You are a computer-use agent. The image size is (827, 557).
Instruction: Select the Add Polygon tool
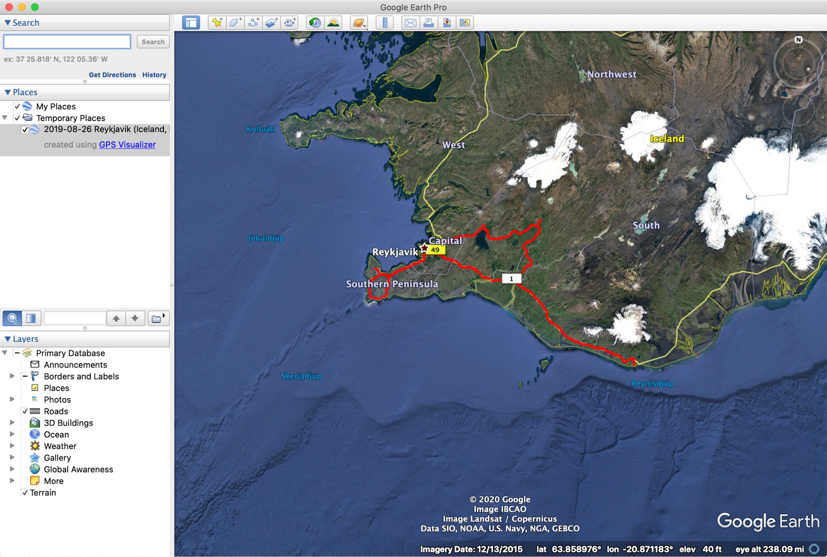pos(235,23)
